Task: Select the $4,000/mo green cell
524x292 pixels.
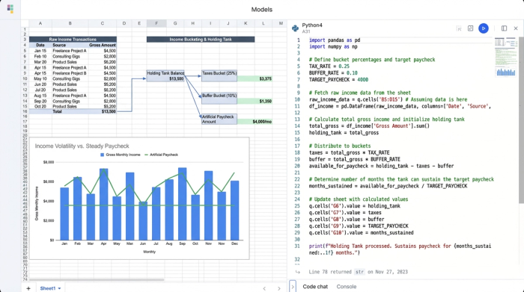Action: (x=255, y=122)
